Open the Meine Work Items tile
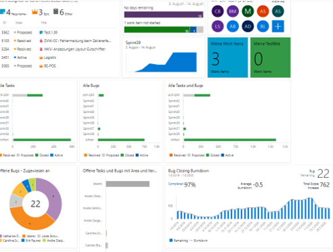The image size is (333, 252). pyautogui.click(x=227, y=57)
